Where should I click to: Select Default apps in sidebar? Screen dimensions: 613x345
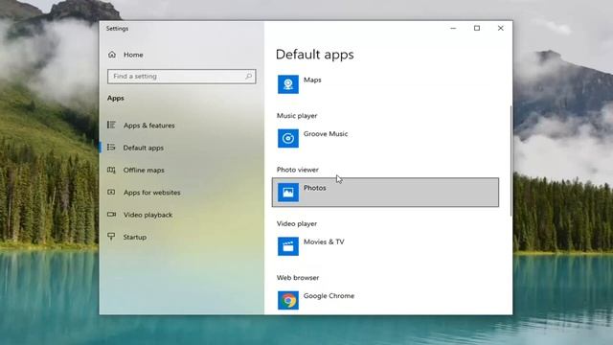(x=143, y=148)
